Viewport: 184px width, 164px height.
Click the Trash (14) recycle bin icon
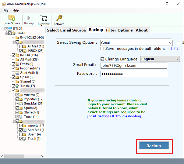[x=21, y=117]
